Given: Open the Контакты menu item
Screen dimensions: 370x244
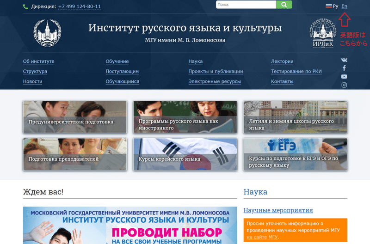Looking at the screenshot, I should pyautogui.click(x=282, y=82).
